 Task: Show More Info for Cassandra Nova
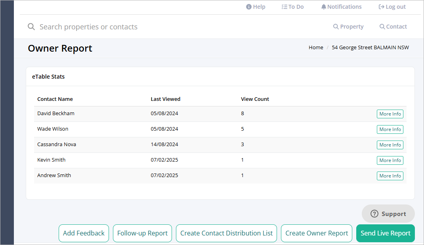[390, 145]
